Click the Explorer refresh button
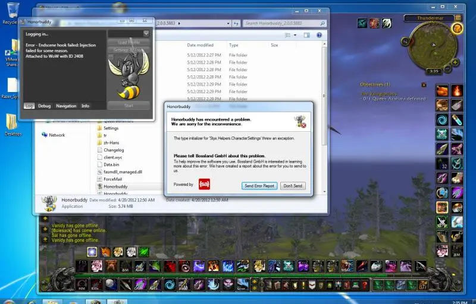 tap(236, 23)
